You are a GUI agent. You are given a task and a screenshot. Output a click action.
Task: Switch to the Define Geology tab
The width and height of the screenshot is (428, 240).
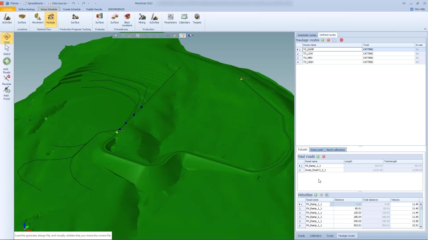click(26, 9)
